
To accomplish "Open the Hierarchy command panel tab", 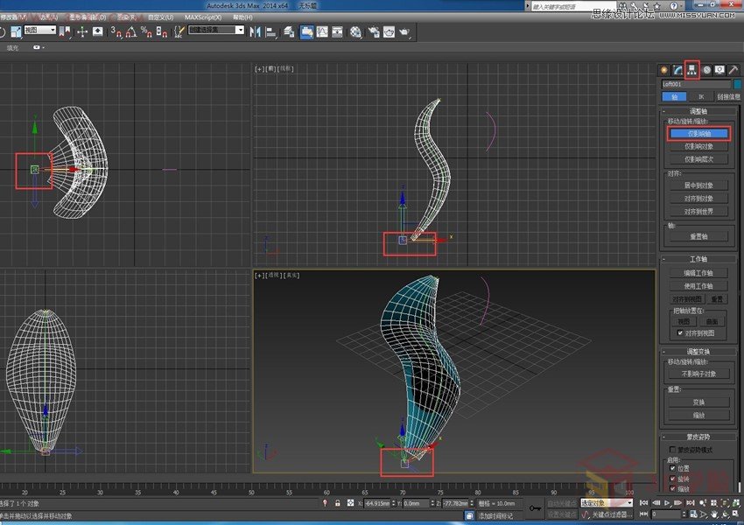I will click(692, 70).
